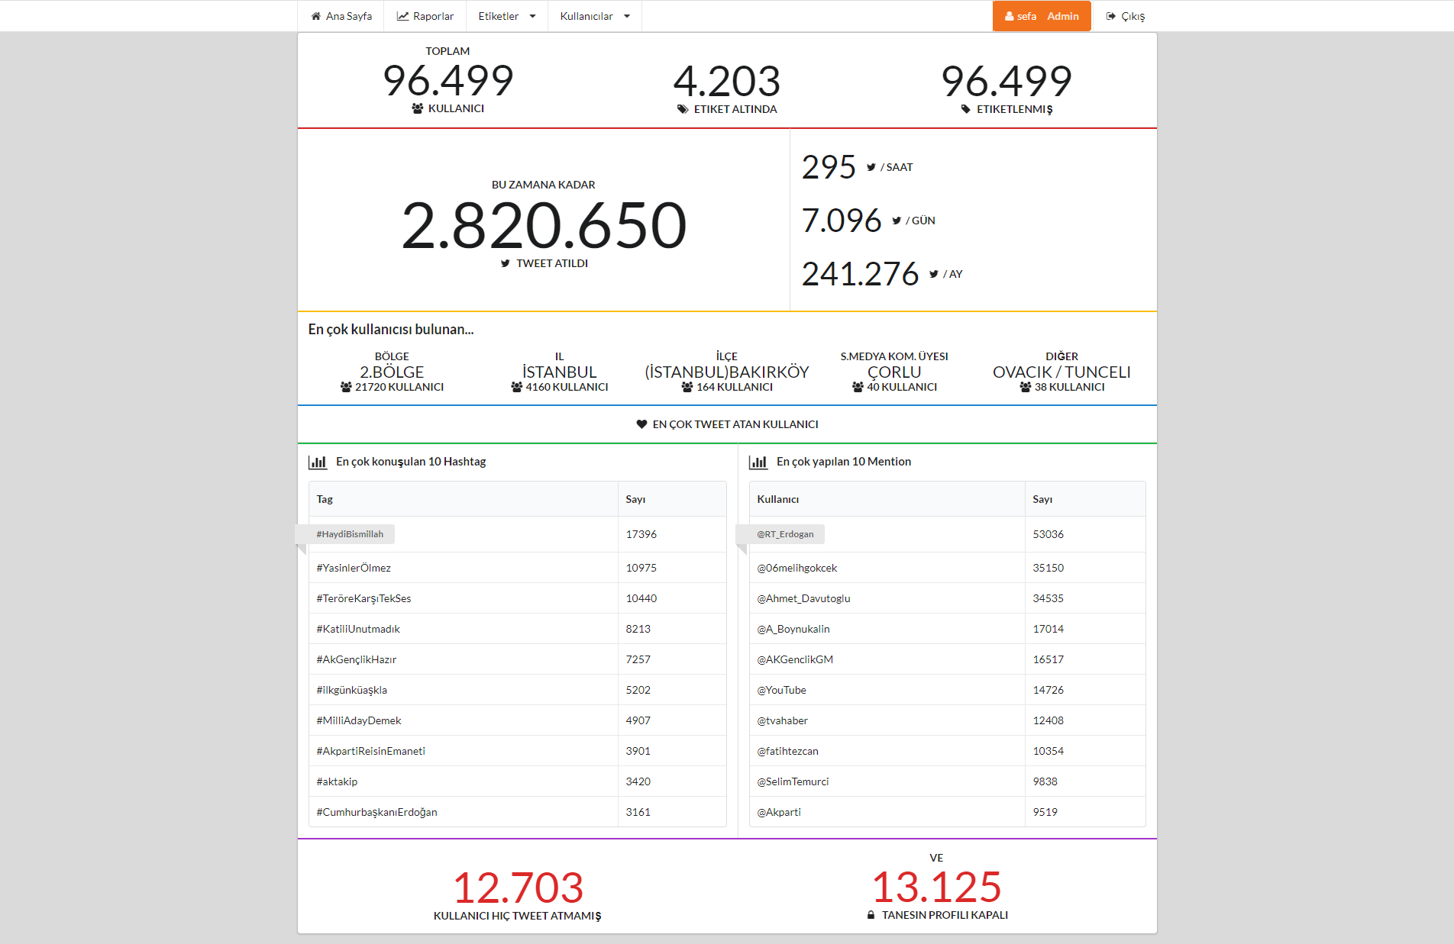Click heart icon beside EN ÇOK TWEET ATAN

click(x=641, y=424)
